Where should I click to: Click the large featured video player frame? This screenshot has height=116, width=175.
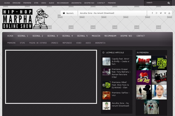coord(51,77)
